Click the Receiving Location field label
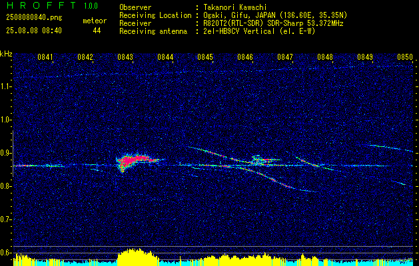Screen dimensions: 419x266 click(x=155, y=15)
